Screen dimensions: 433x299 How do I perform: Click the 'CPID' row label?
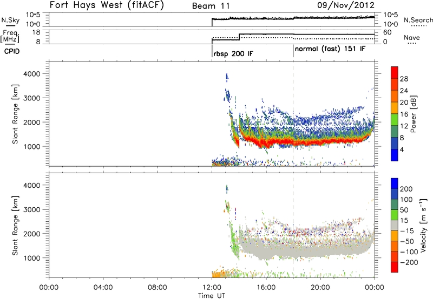pos(12,51)
